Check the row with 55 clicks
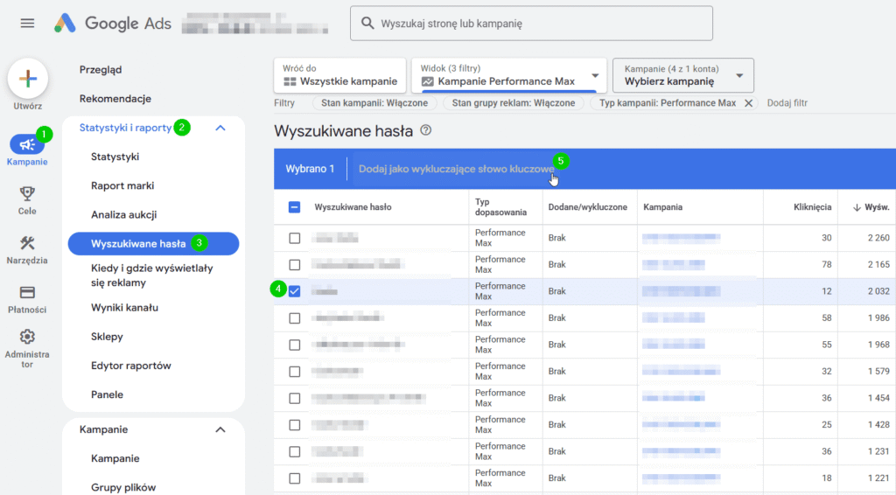896x495 pixels. pos(294,345)
